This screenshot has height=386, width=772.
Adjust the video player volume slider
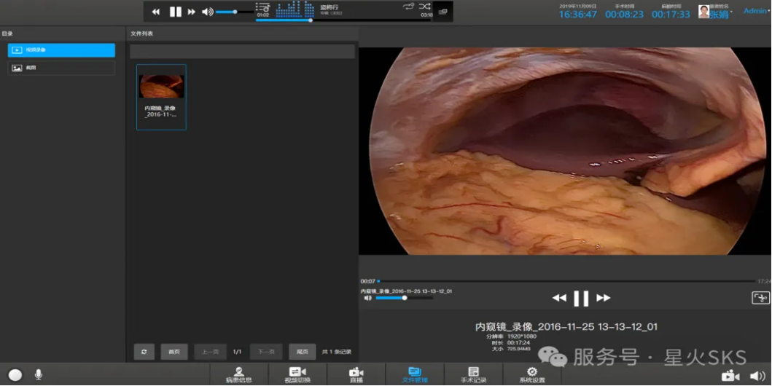click(405, 298)
